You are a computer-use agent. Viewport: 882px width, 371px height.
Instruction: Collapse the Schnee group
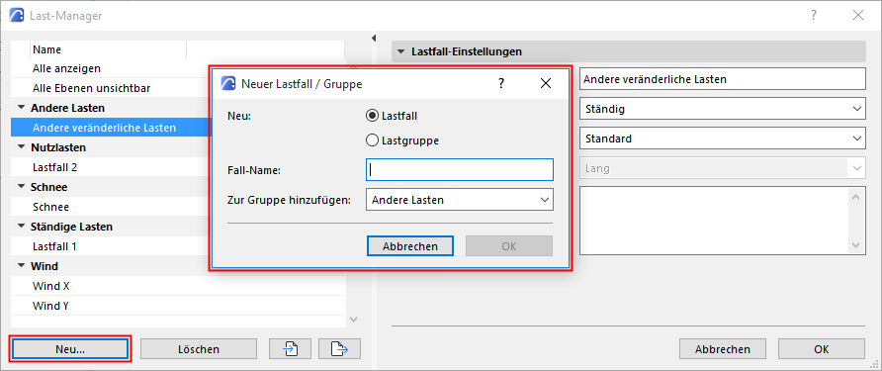(22, 187)
